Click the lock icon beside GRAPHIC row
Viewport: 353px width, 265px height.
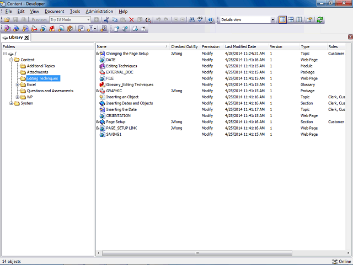click(x=97, y=91)
